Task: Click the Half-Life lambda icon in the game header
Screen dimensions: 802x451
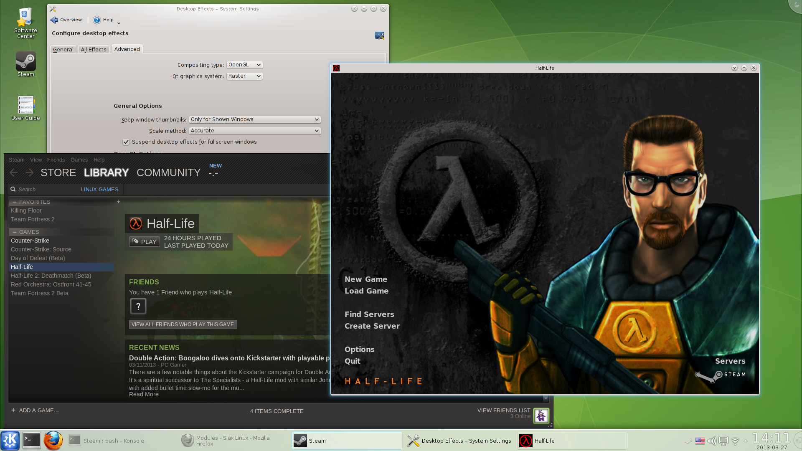Action: 136,223
